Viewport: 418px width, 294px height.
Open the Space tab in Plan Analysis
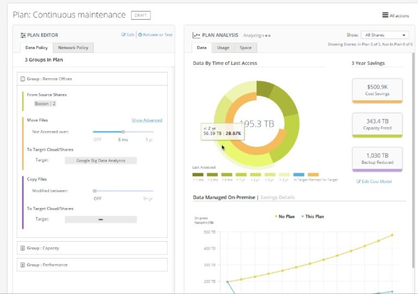click(245, 48)
